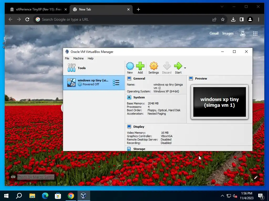
Task: Click the Display section header
Action: coord(139,127)
